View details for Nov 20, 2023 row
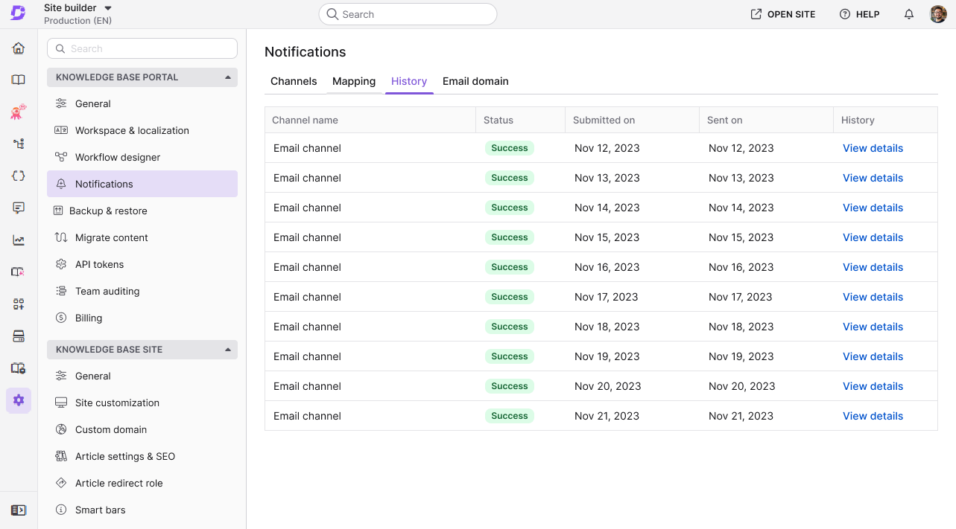 pyautogui.click(x=873, y=386)
